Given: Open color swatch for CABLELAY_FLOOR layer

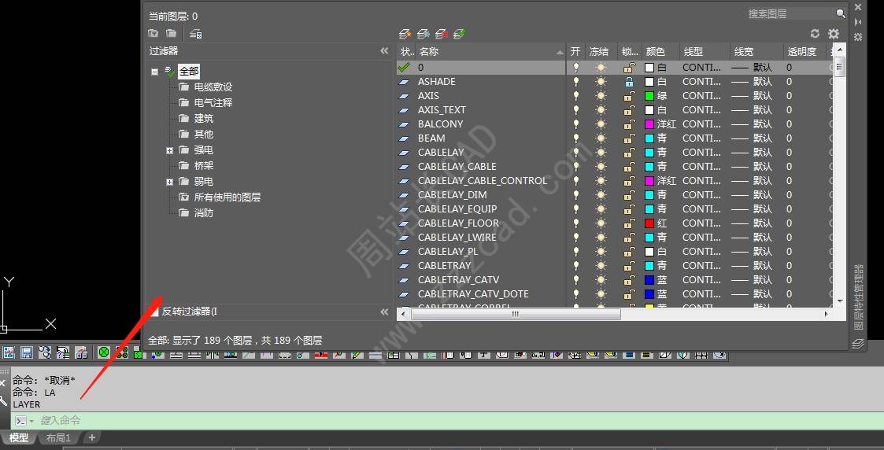Looking at the screenshot, I should point(649,223).
